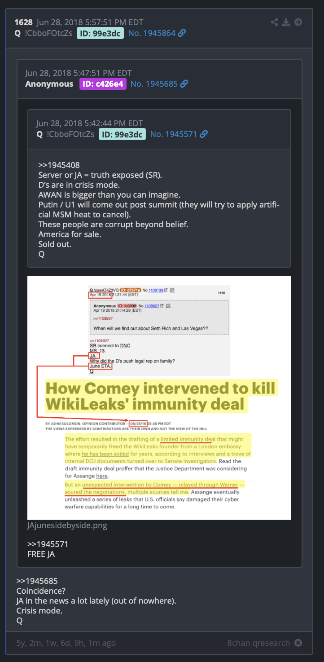Click chain link icon next to No. 1945571
This screenshot has width=324, height=662.
point(204,134)
